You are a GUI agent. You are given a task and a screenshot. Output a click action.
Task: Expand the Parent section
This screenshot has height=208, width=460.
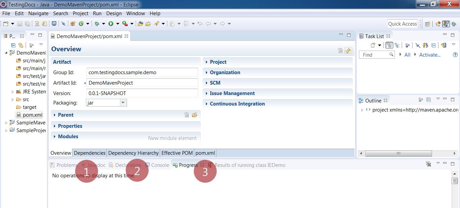(55, 115)
